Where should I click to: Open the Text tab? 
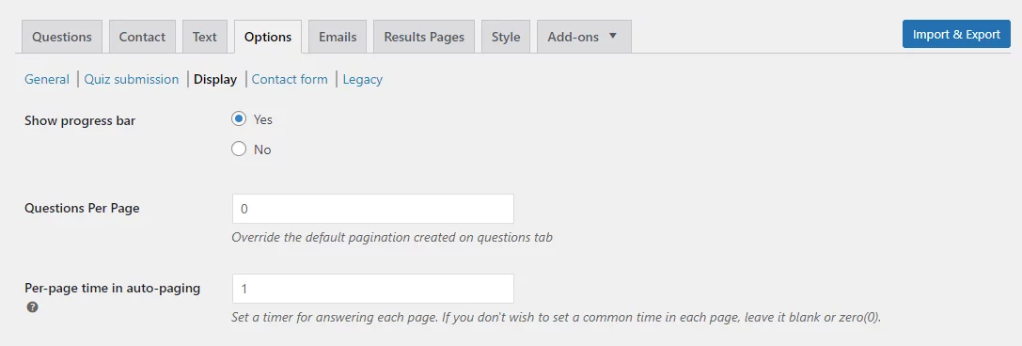(x=205, y=37)
